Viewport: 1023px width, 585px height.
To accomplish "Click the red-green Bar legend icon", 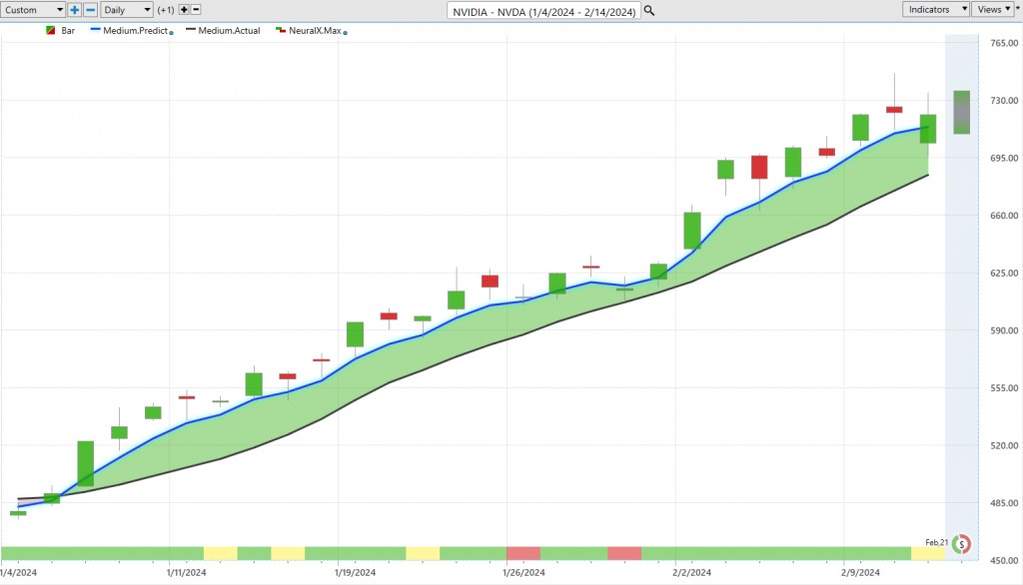I will point(51,31).
